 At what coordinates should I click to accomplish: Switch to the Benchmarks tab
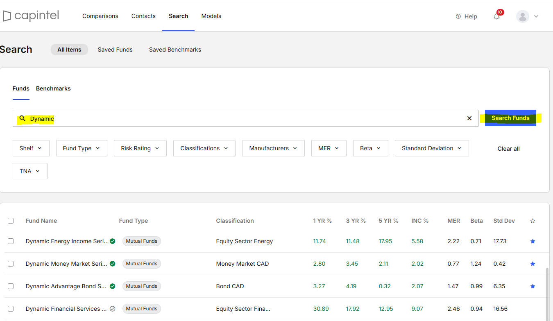click(53, 88)
